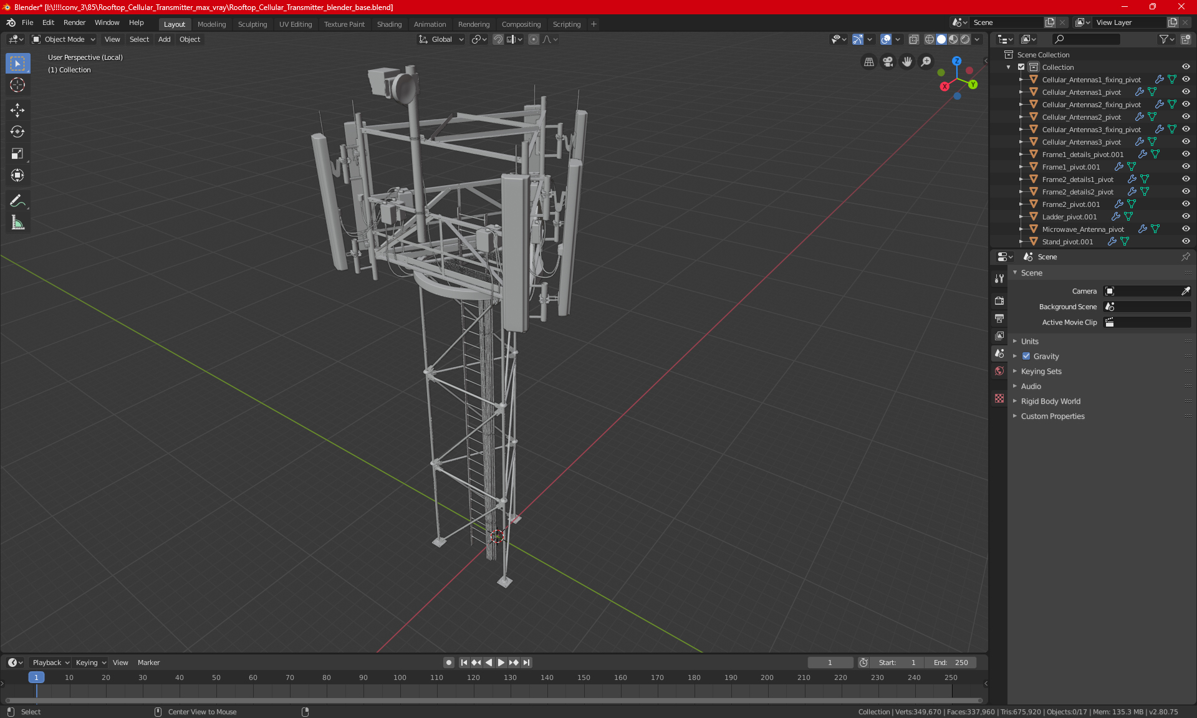
Task: Activate the Move tool
Action: click(17, 110)
